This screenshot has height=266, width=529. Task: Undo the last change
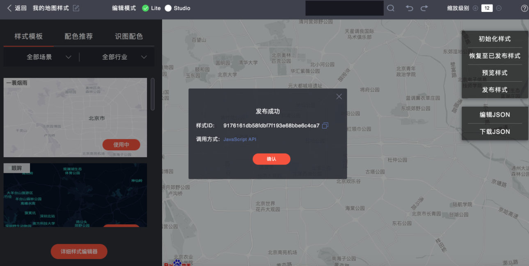pos(410,8)
